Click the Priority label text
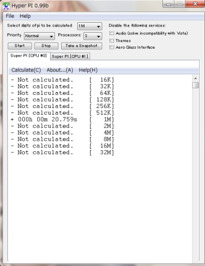Viewport: 205px width, 266px height. tap(14, 35)
